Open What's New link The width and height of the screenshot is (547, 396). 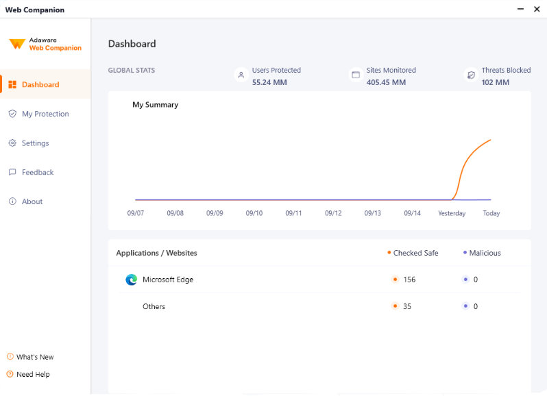tap(35, 357)
